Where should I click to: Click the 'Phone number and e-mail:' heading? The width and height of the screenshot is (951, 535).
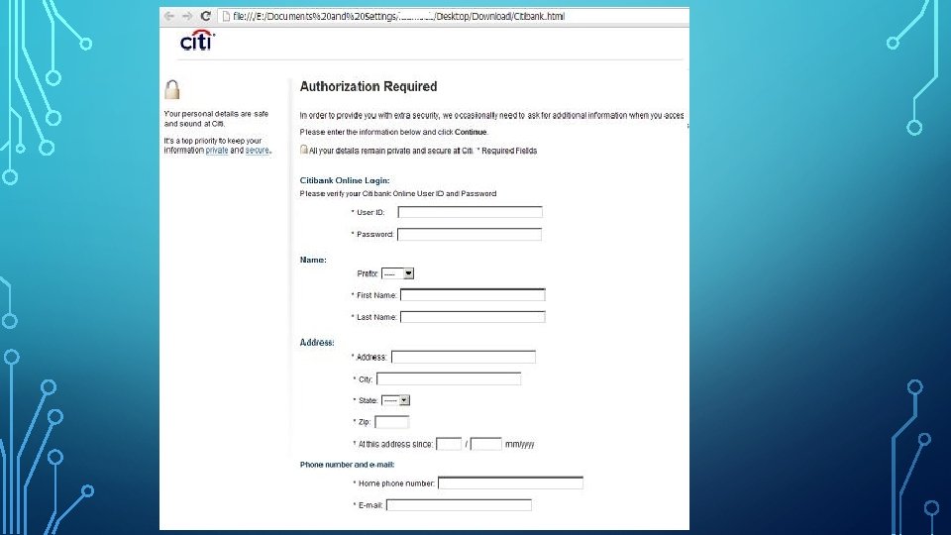[x=347, y=465]
